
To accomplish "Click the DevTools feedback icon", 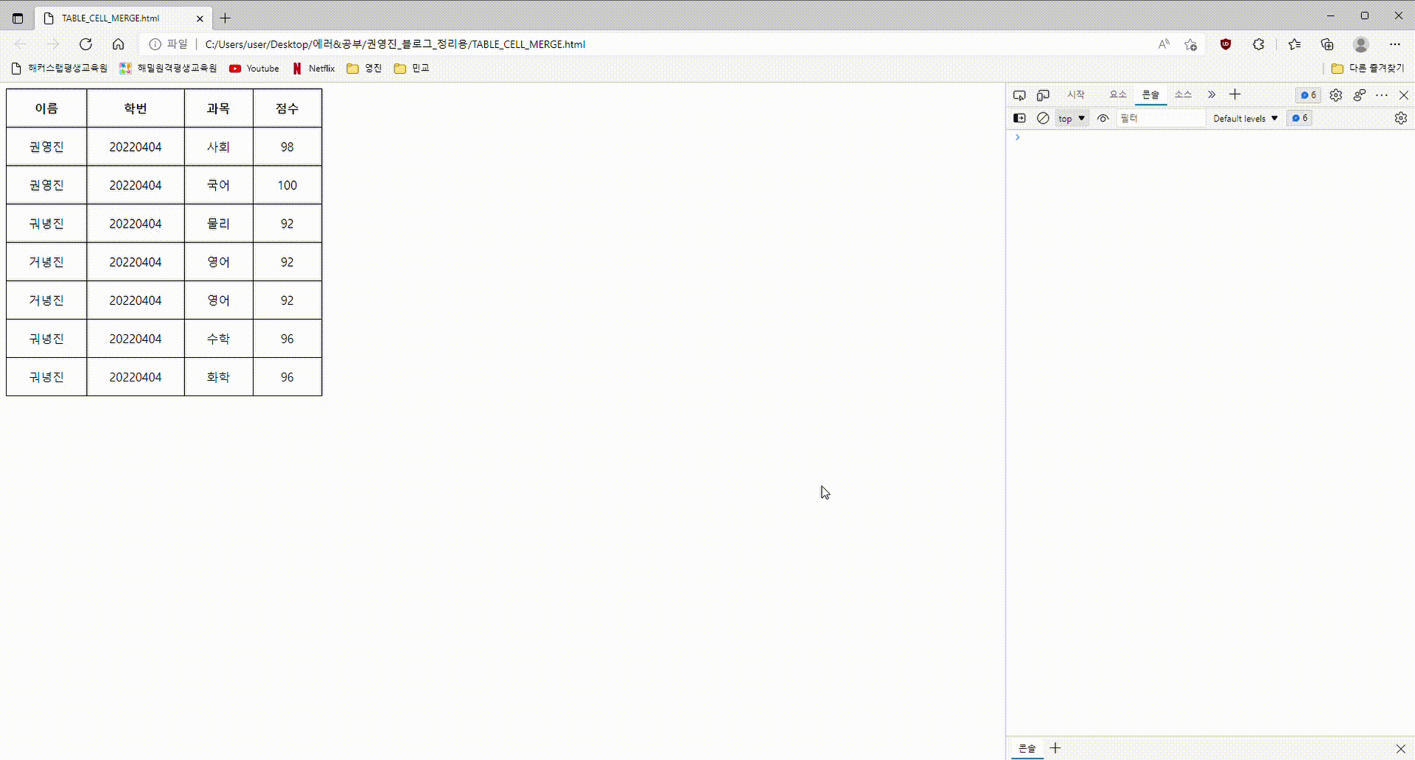I will pyautogui.click(x=1359, y=95).
